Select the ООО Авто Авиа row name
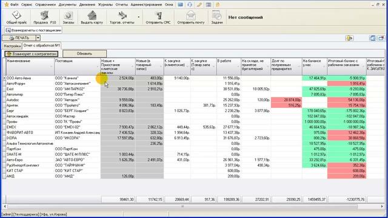Viewport: 388px width, 218px height. click(x=30, y=78)
